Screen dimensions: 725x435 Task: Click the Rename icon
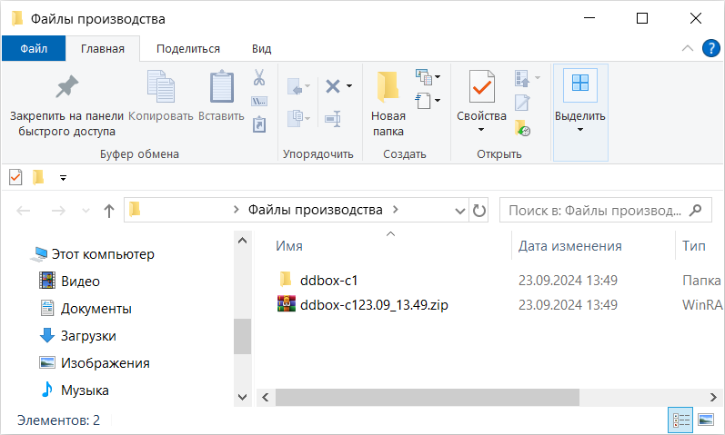tap(333, 119)
